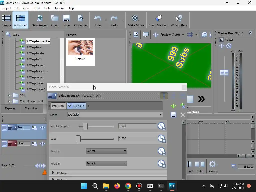The height and width of the screenshot is (192, 256).
Task: Click the preview Video Output FX icon
Action: [x=156, y=34]
